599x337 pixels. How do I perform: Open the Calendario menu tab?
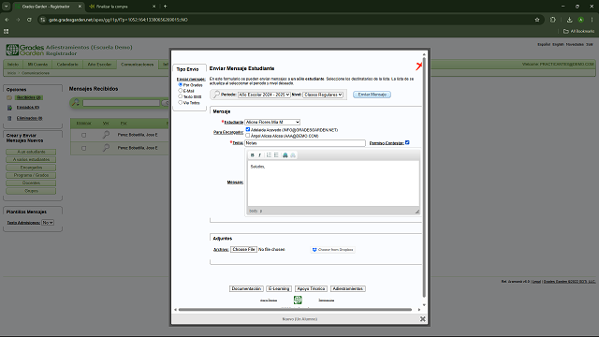67,65
